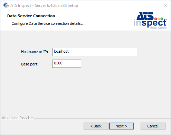
Task: Click the red dot in the ATS logo
Action: coord(156,19)
